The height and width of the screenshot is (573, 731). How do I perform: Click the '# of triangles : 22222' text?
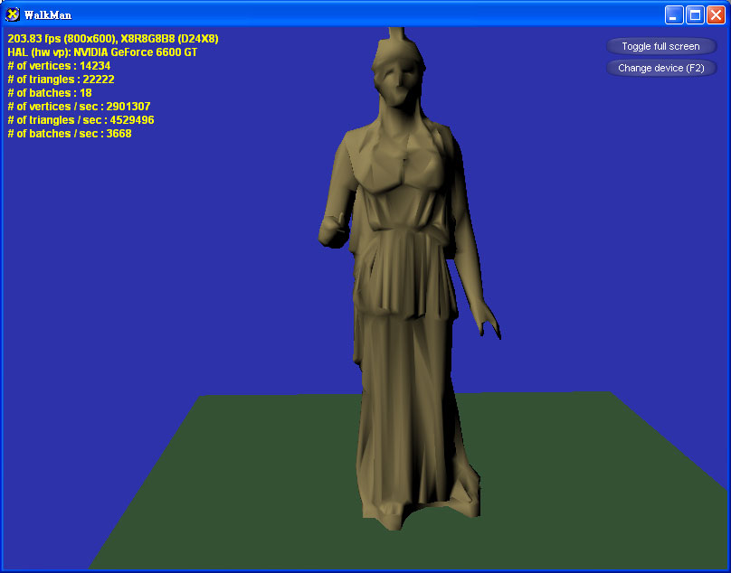click(62, 80)
